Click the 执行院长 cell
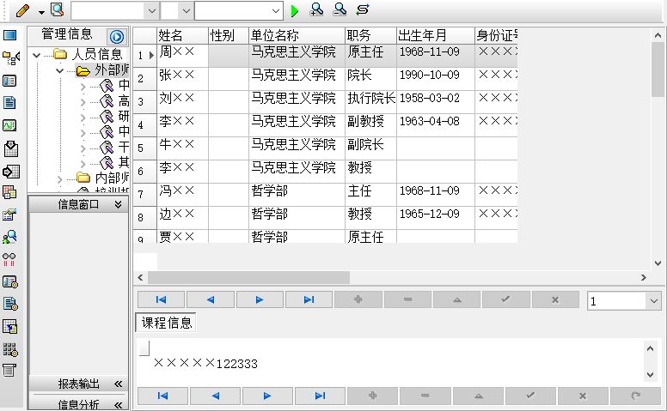 coord(370,102)
